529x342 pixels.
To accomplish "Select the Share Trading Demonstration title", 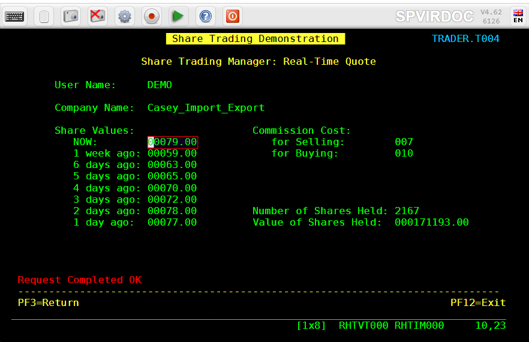I will coord(256,39).
